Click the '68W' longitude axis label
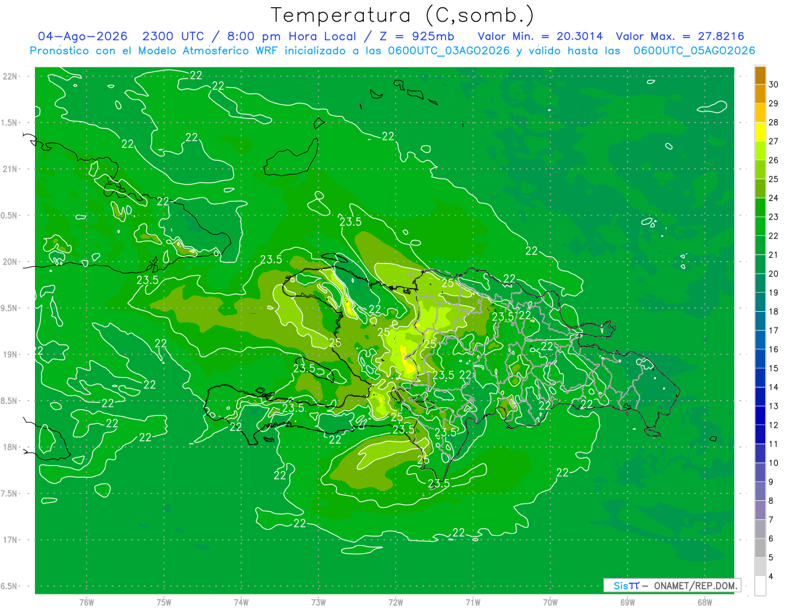Viewport: 791px width, 611px height. 705,602
